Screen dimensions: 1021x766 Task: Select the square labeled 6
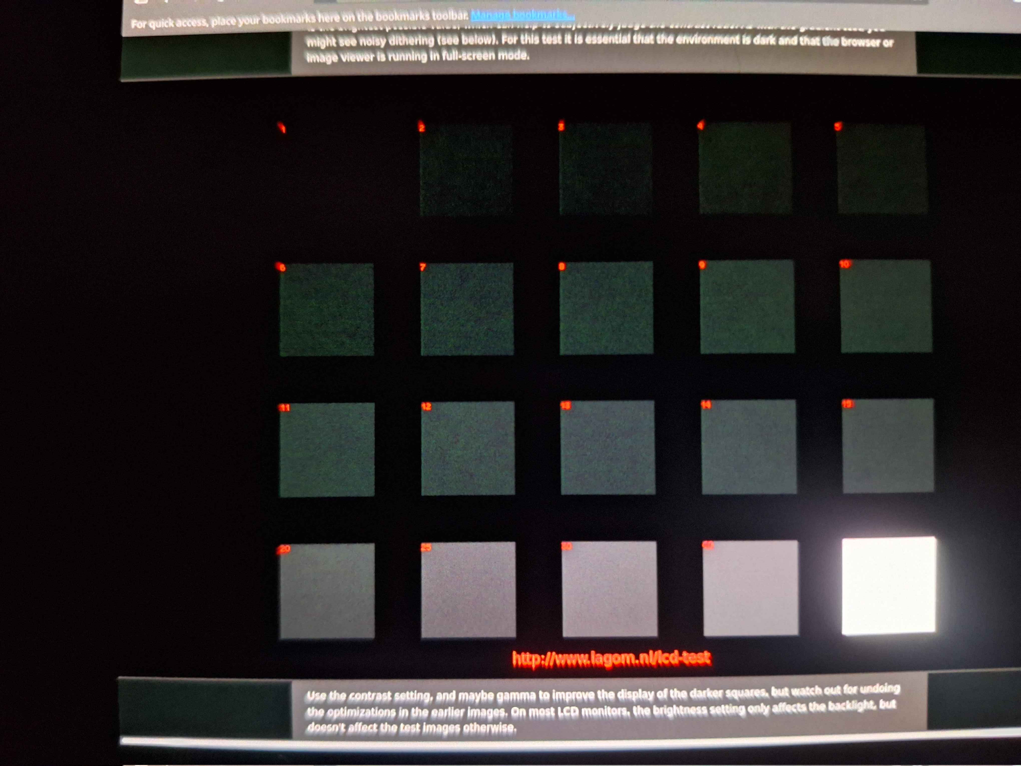click(327, 310)
